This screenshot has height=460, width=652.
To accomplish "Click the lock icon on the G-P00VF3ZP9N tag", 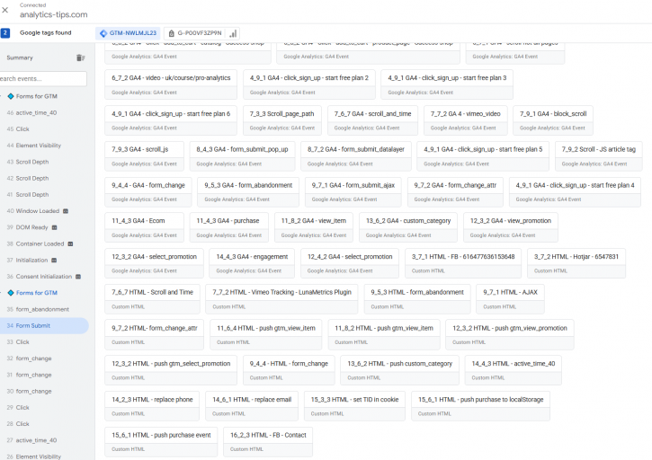I will click(x=171, y=33).
